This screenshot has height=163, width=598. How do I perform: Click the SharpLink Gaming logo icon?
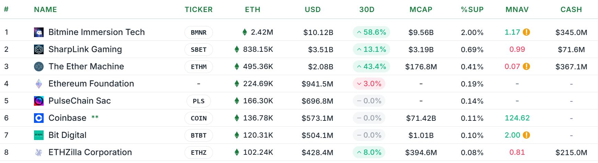pyautogui.click(x=39, y=49)
